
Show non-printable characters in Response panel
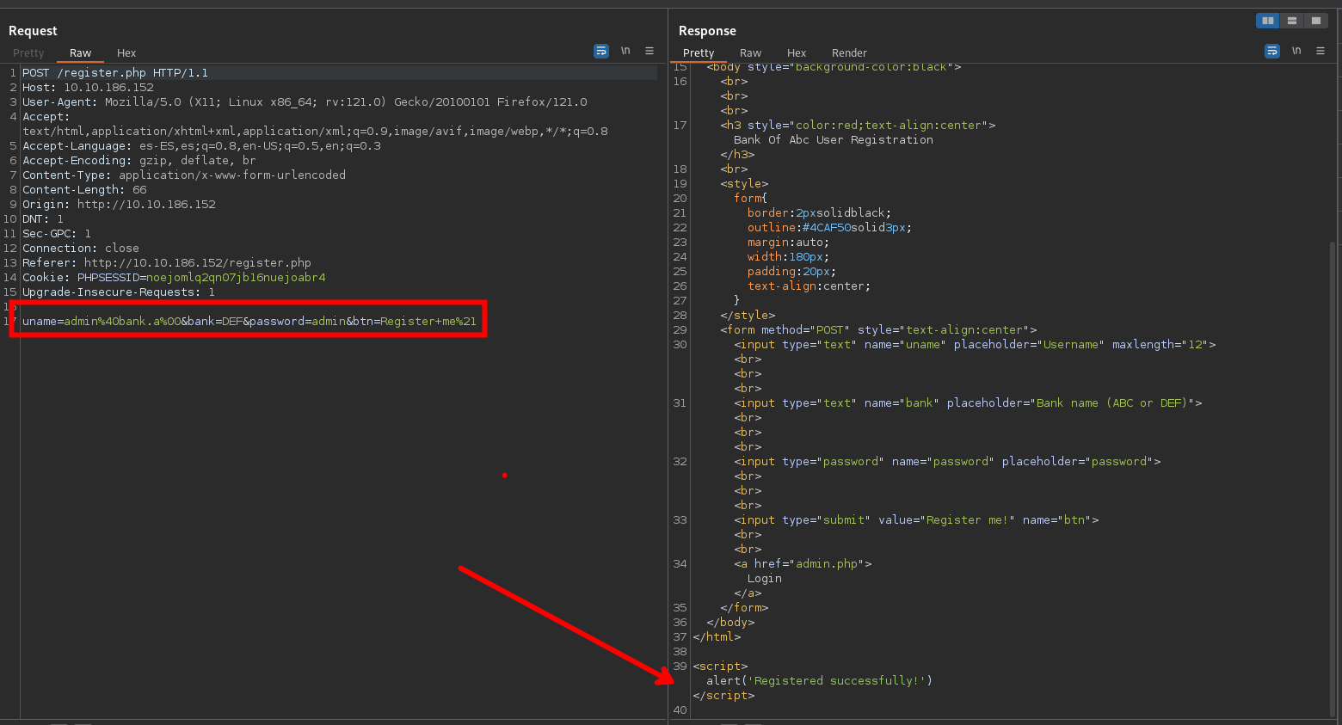pyautogui.click(x=1296, y=52)
